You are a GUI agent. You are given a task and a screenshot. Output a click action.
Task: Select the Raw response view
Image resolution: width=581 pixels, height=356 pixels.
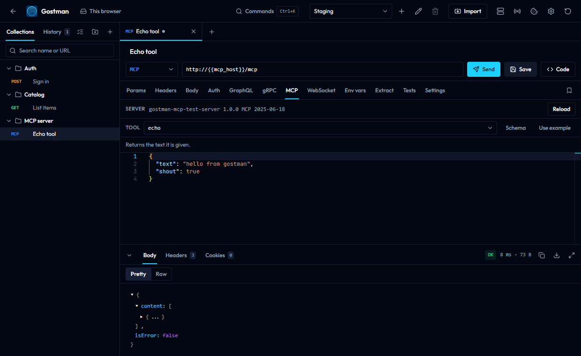[x=161, y=274]
